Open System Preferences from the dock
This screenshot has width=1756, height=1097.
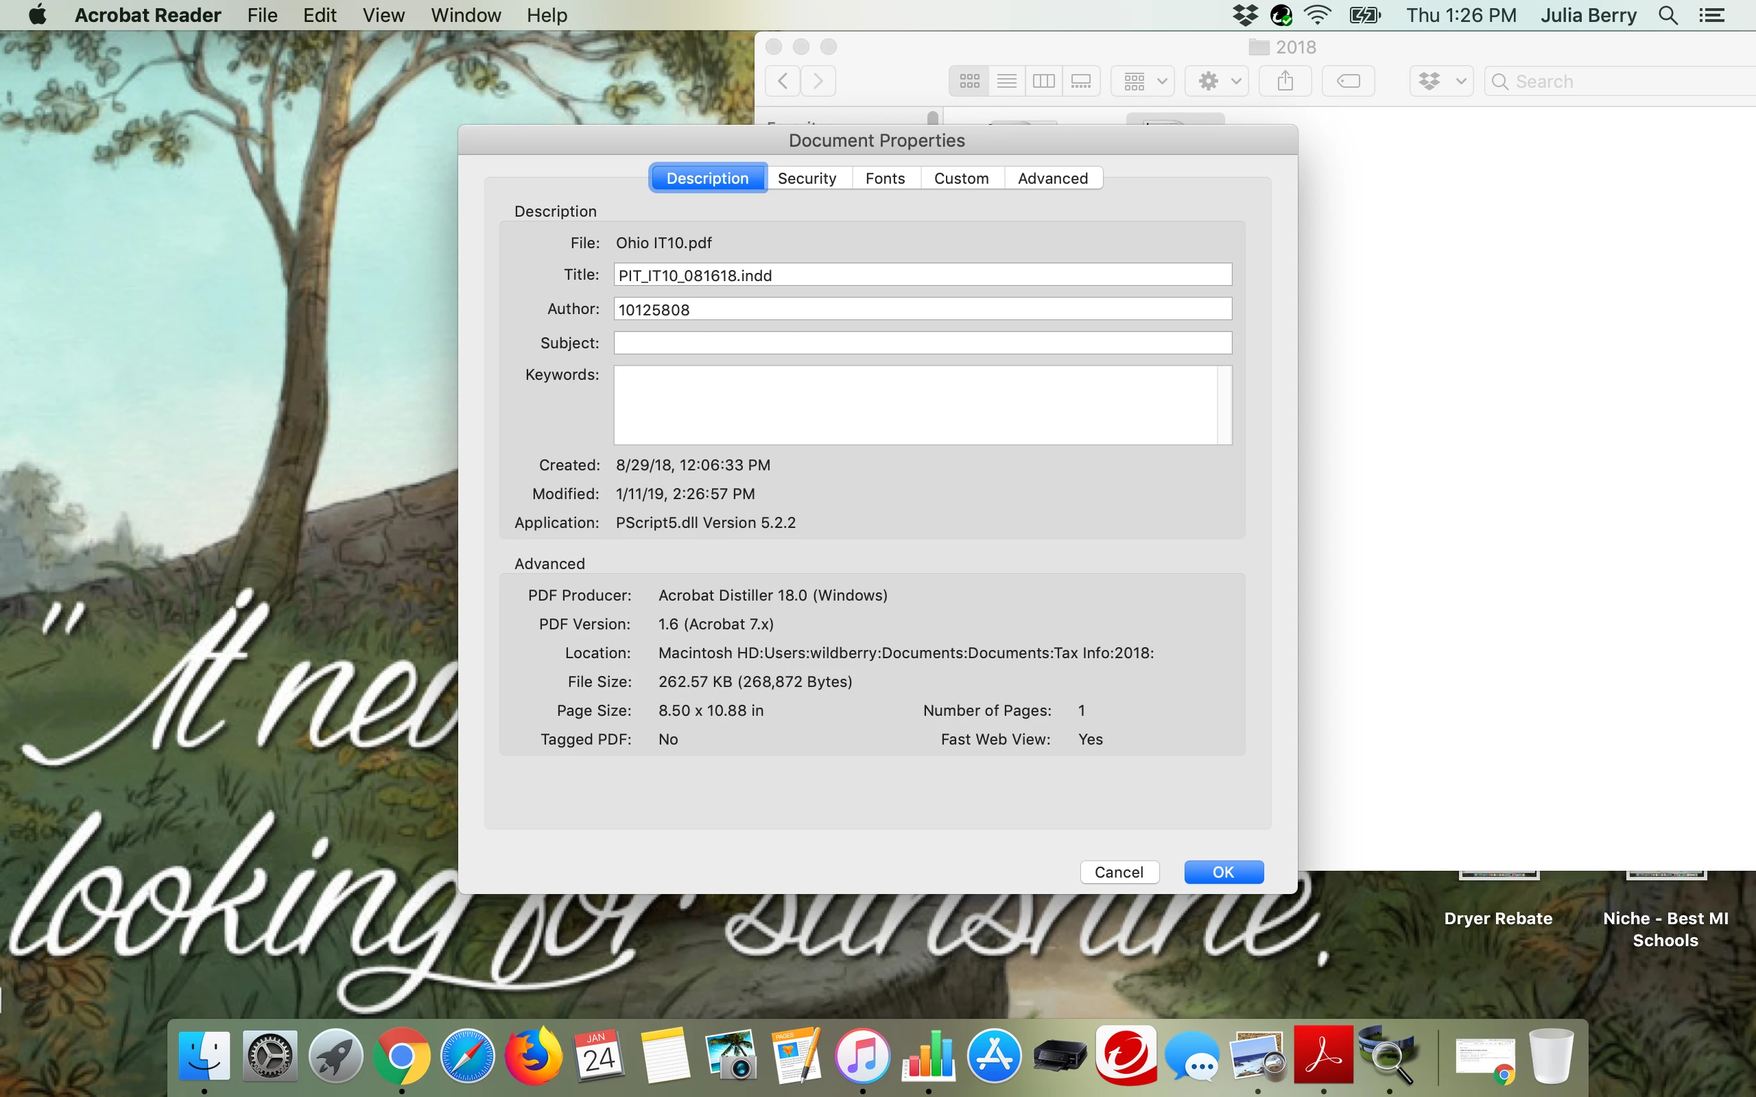[x=269, y=1055]
